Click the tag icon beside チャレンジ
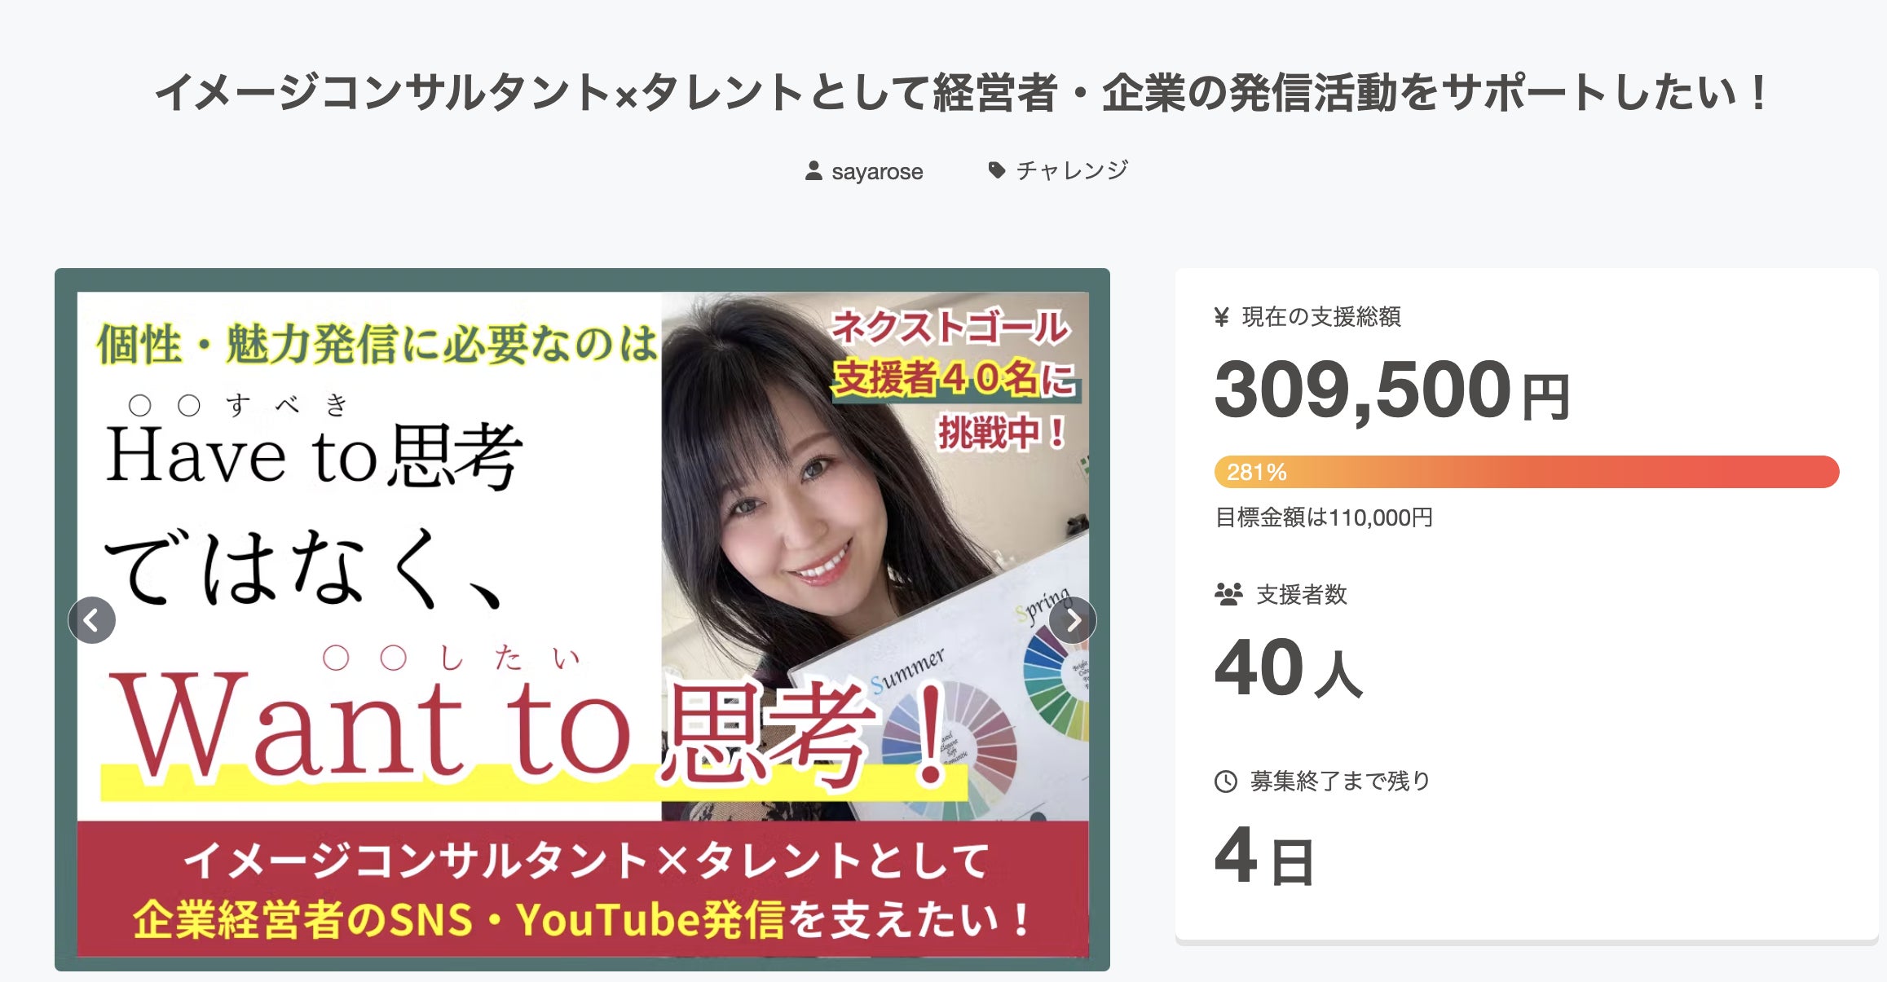This screenshot has height=982, width=1887. click(x=996, y=170)
